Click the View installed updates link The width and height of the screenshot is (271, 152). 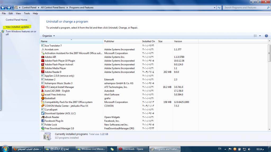[17, 27]
